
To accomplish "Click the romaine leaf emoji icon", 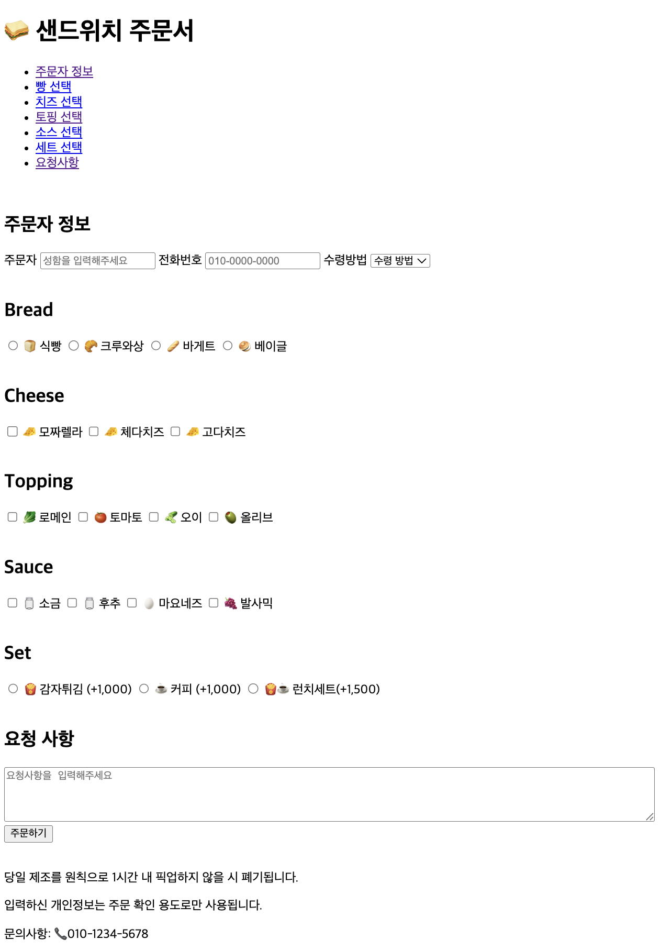I will click(29, 517).
